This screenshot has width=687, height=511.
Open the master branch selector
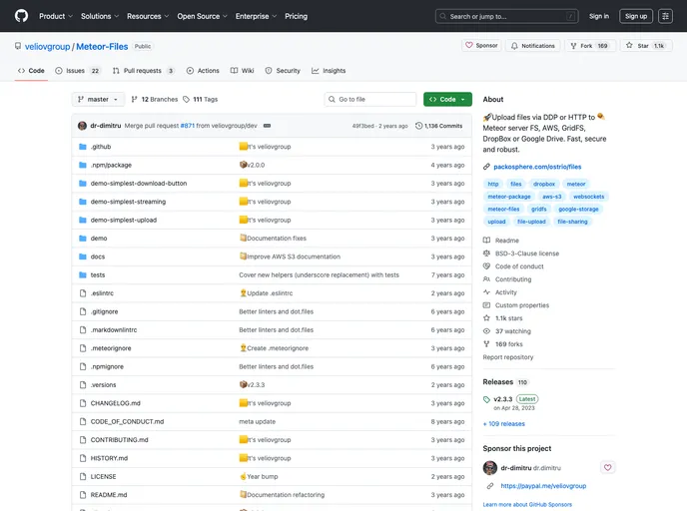(98, 100)
